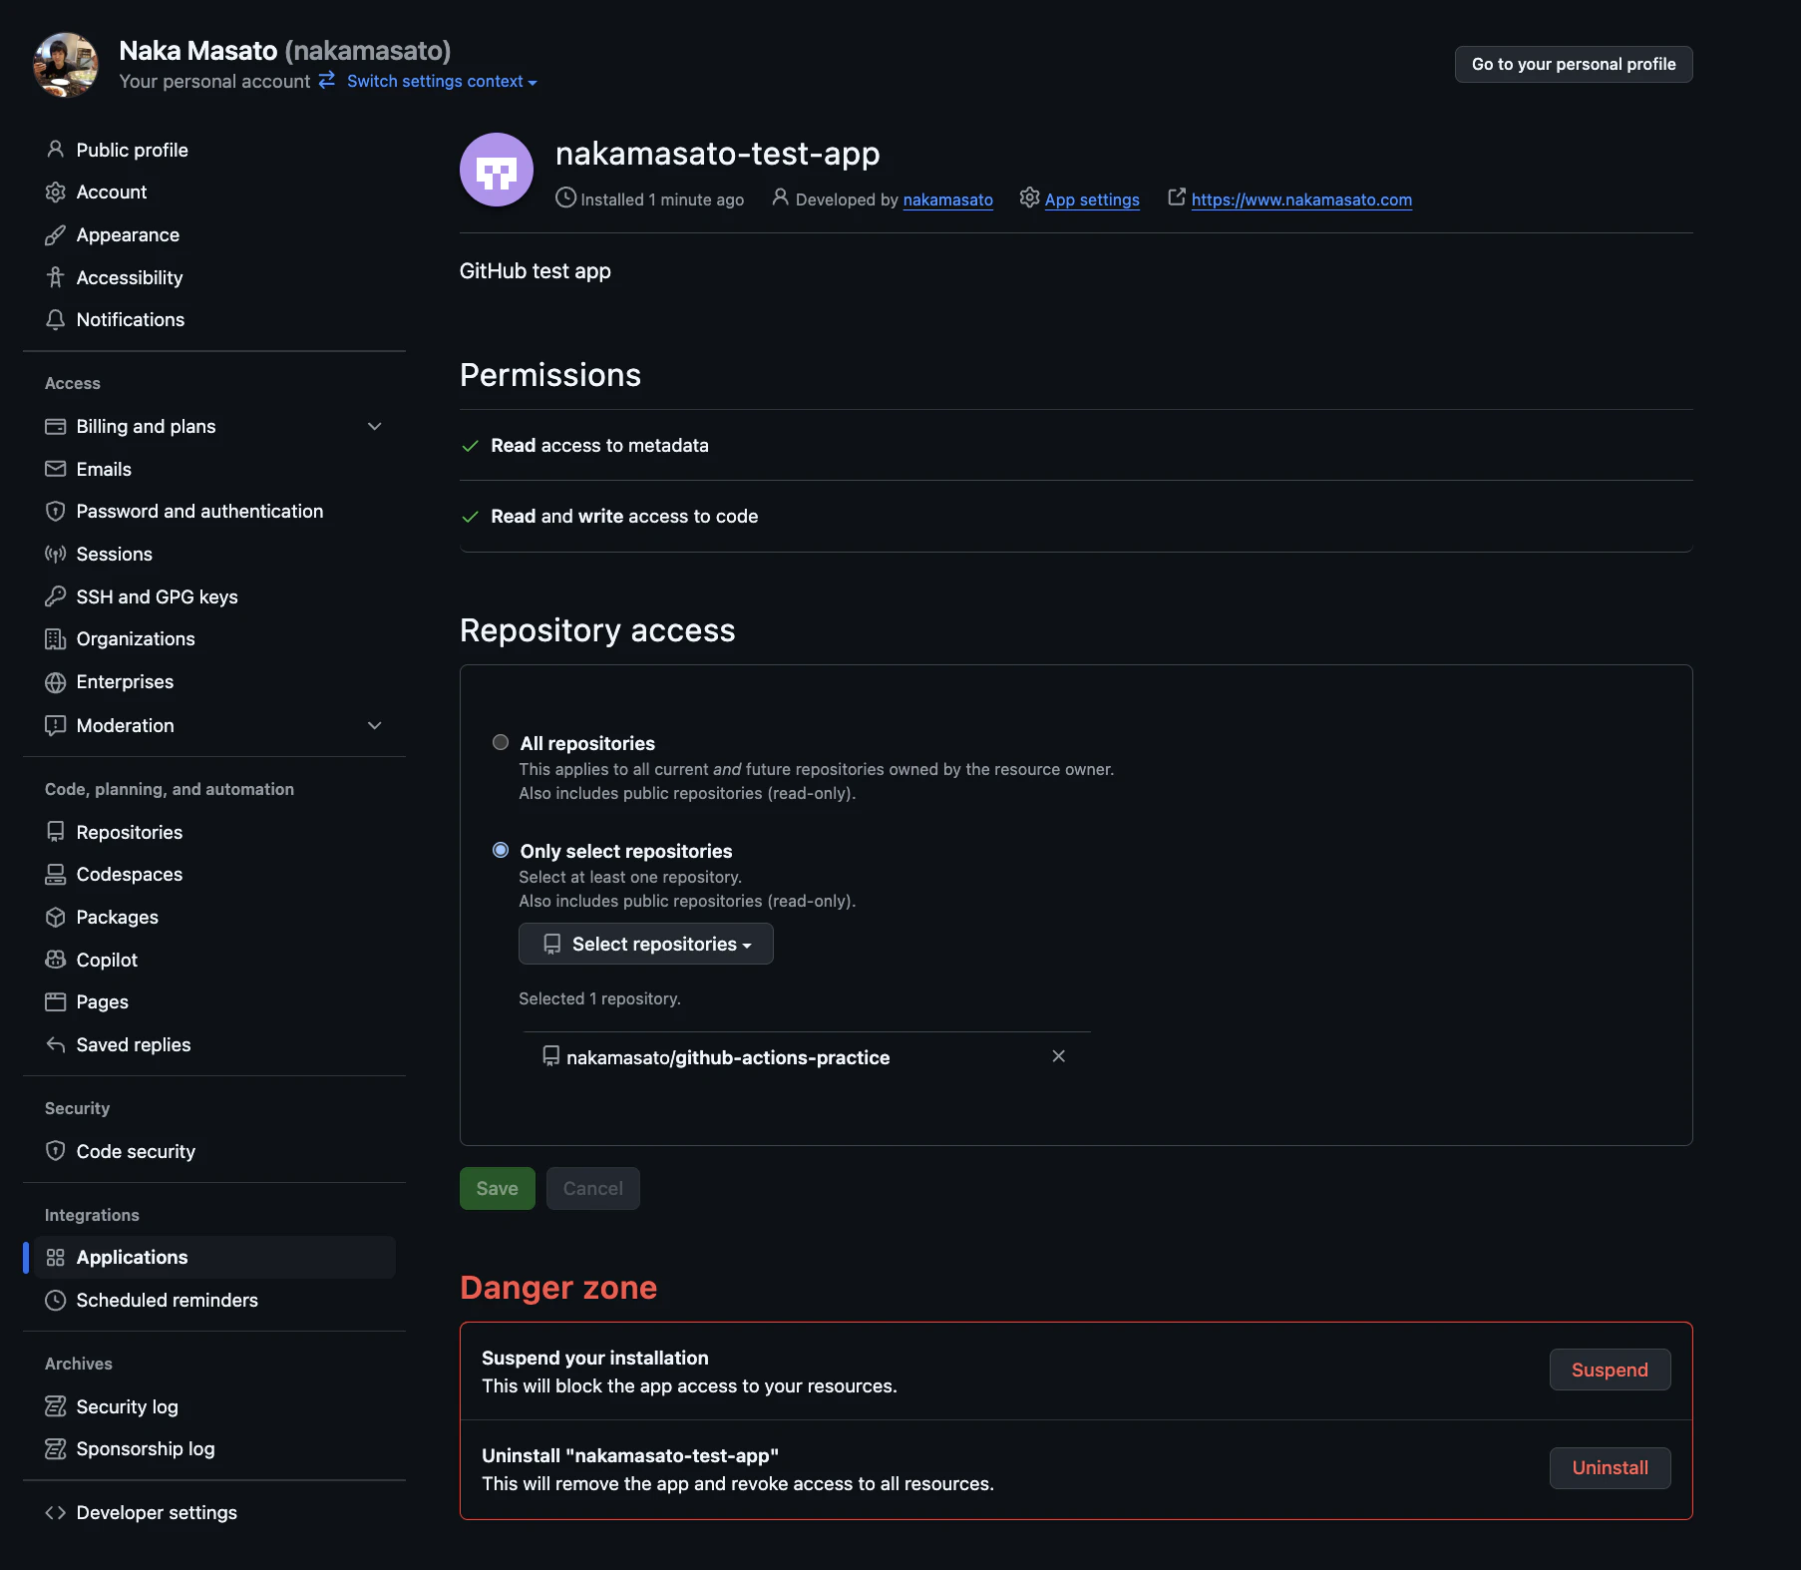Expand the Billing and plans chevron
The height and width of the screenshot is (1570, 1801).
375,427
